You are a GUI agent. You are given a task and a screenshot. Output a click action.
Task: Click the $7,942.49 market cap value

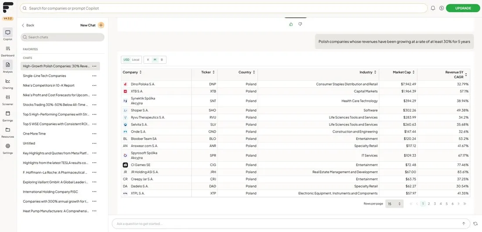408,84
